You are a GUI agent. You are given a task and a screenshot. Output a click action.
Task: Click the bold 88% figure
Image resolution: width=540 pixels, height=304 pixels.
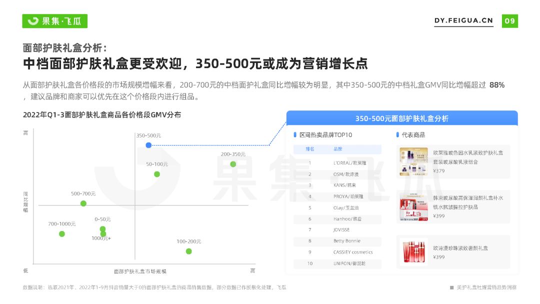(497, 85)
